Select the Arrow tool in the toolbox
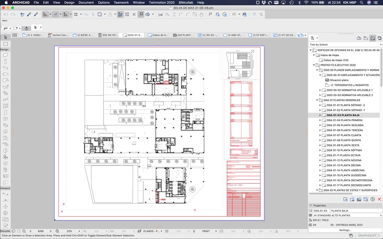Image resolution: width=383 pixels, height=239 pixels. pyautogui.click(x=6, y=37)
